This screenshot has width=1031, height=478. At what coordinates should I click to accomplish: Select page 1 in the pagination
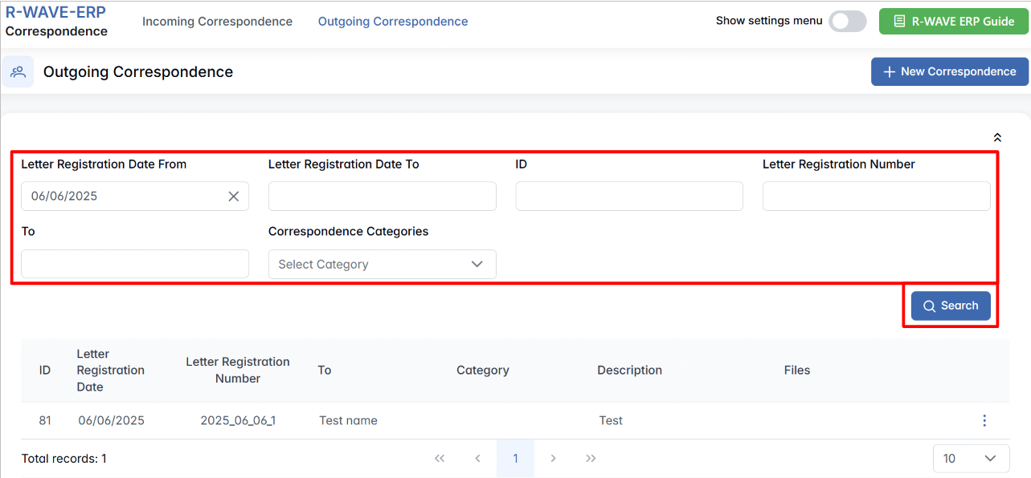pyautogui.click(x=515, y=459)
